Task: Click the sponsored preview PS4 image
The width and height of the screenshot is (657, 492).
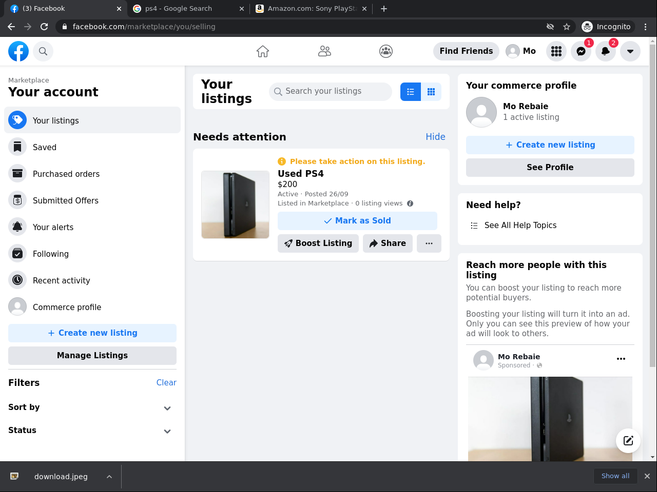Action: pos(550,419)
